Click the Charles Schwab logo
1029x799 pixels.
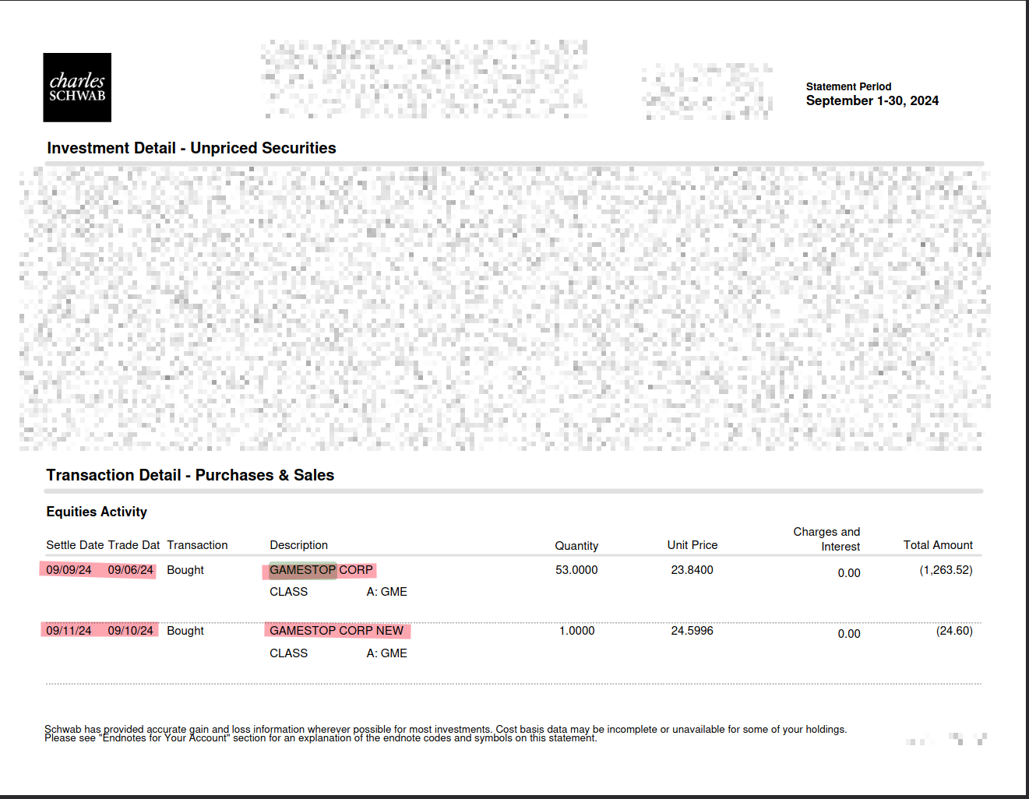(77, 87)
